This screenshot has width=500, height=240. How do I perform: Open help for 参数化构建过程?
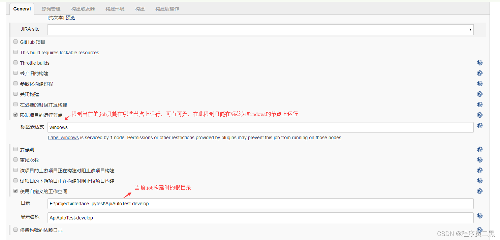click(480, 84)
